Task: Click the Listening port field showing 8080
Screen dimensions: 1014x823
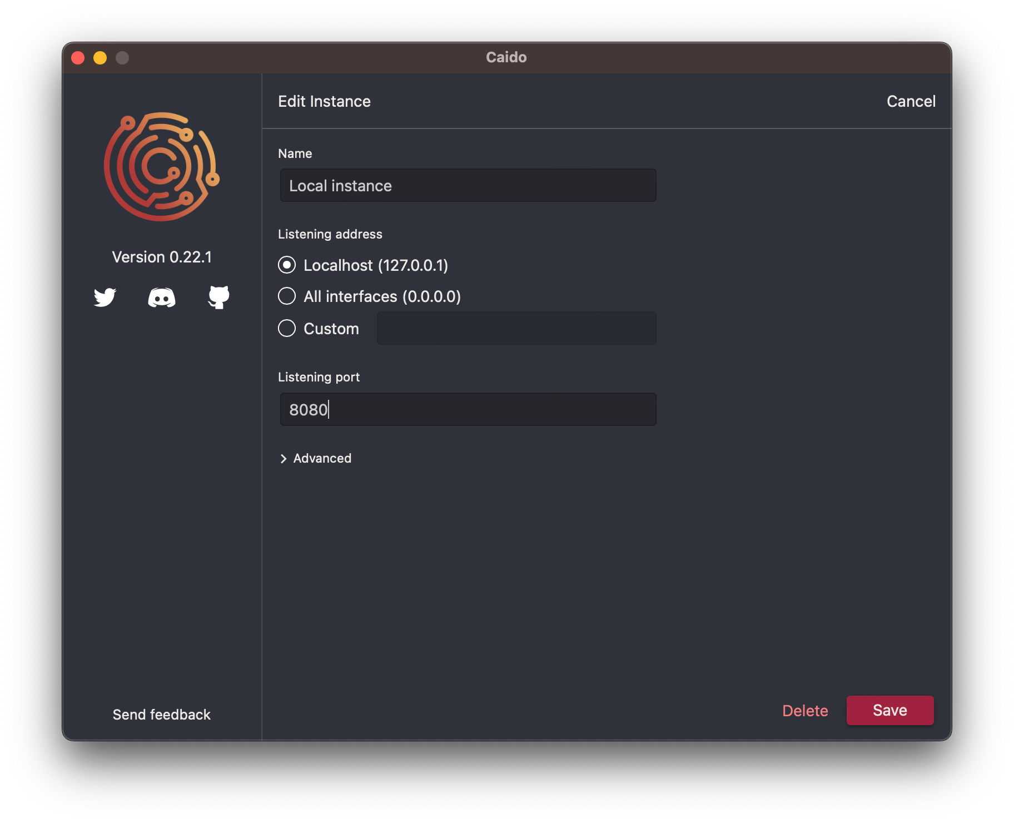Action: tap(468, 410)
